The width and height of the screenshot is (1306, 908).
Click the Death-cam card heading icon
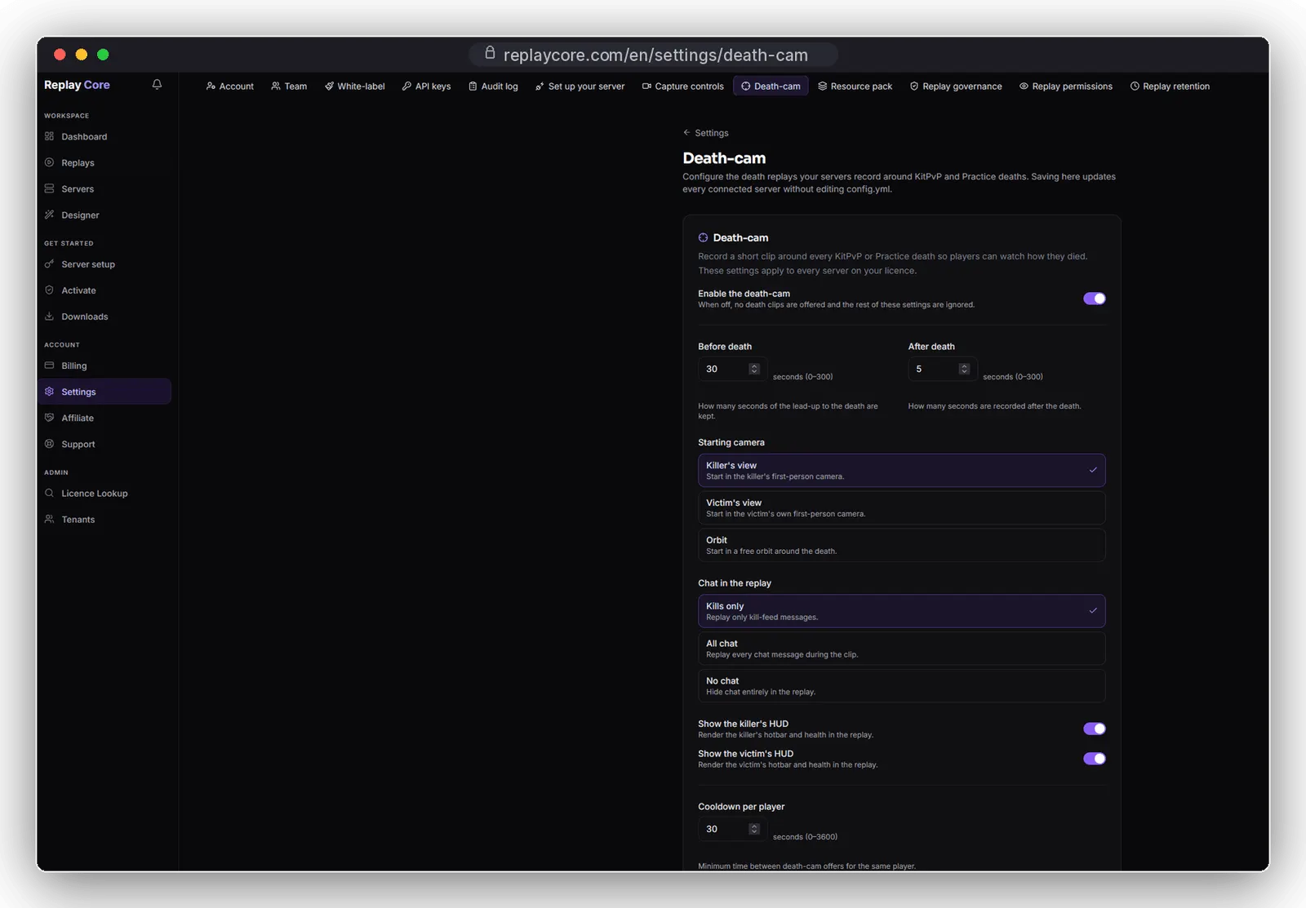[x=703, y=237]
